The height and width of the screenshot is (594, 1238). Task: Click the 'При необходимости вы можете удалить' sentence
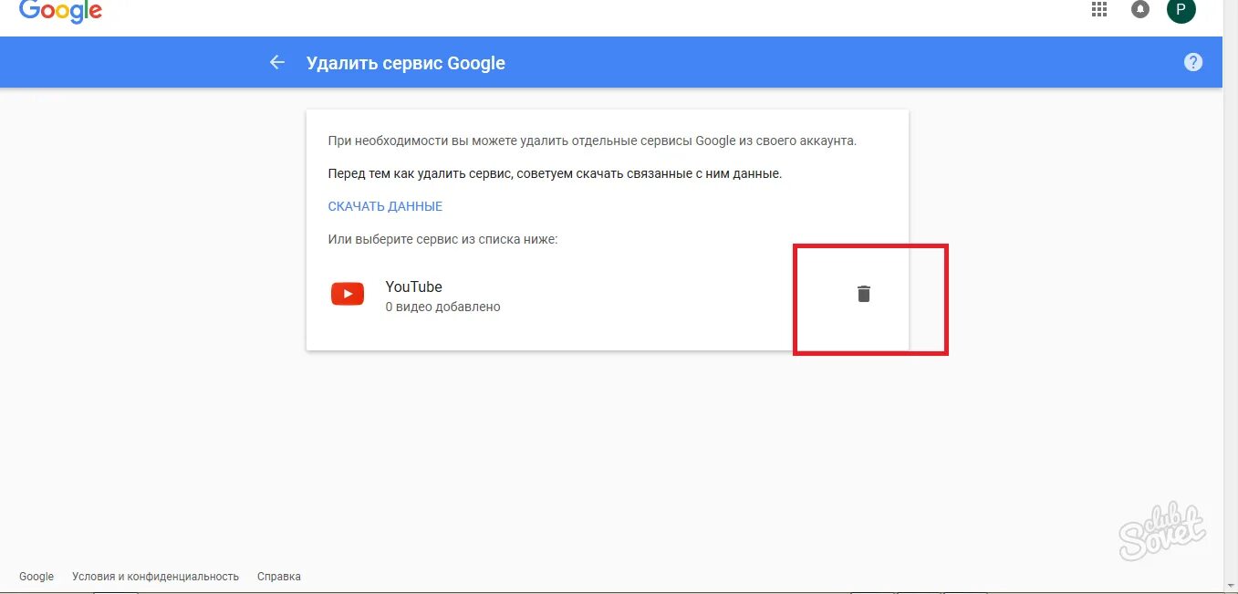pyautogui.click(x=593, y=141)
